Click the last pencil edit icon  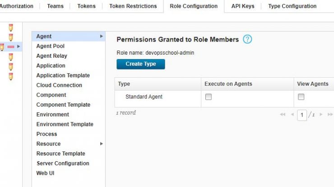pyautogui.click(x=11, y=76)
